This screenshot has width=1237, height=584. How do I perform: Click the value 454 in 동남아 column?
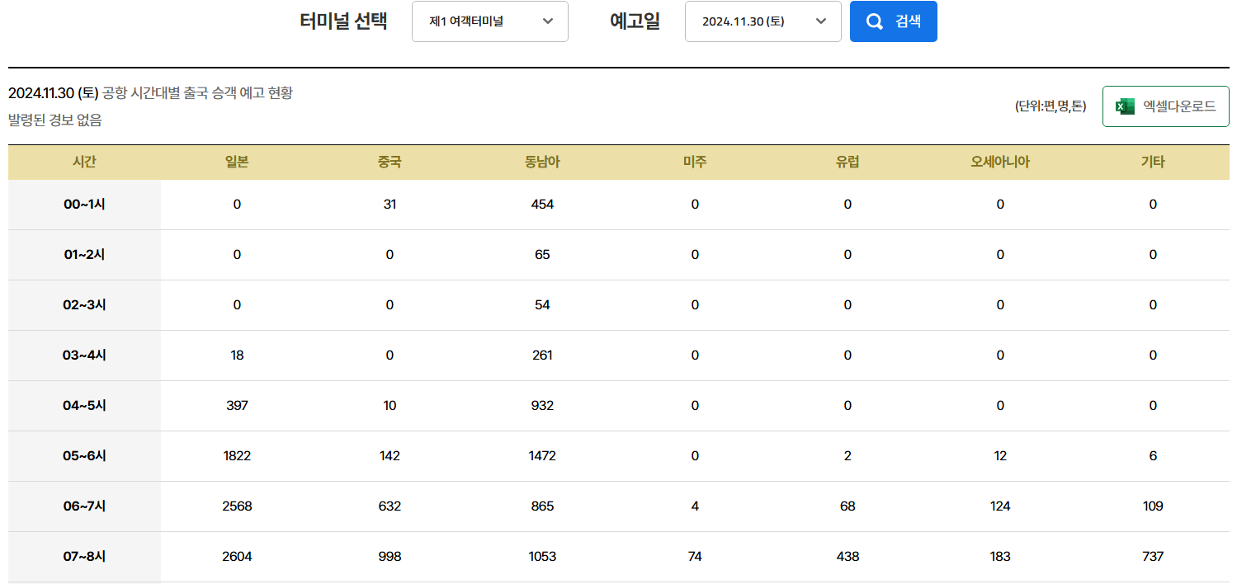tap(542, 205)
